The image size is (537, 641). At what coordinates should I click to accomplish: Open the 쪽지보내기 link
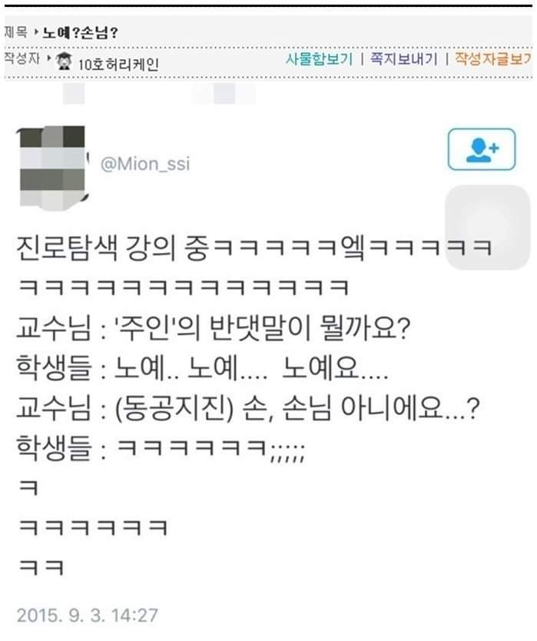(x=403, y=59)
